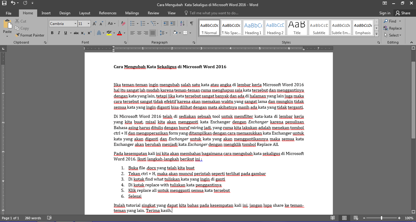Click the Redo/Repeat icon
The height and width of the screenshot is (222, 416).
click(25, 3)
